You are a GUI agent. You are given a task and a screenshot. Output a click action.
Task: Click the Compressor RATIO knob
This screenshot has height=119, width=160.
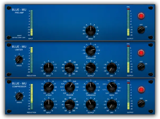[x=112, y=86]
